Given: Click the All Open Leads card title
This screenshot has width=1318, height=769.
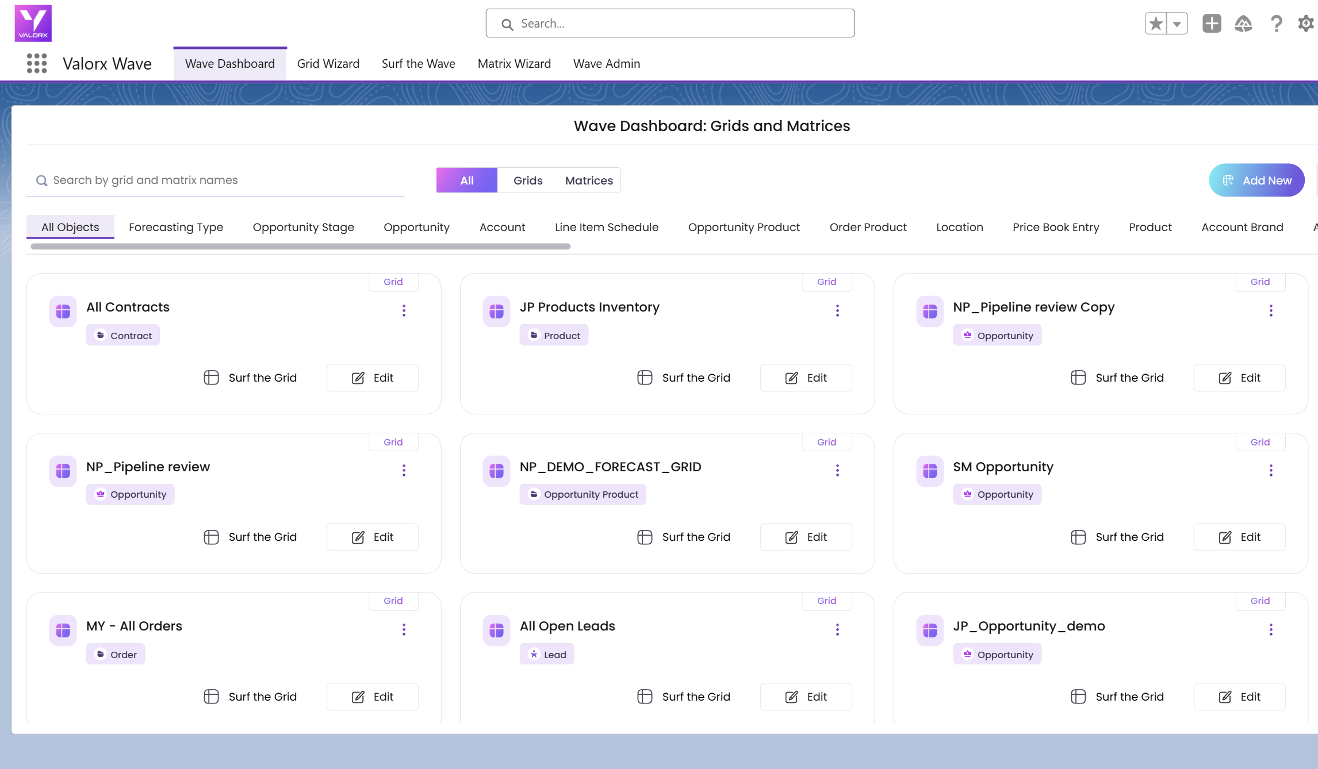Looking at the screenshot, I should [x=568, y=626].
